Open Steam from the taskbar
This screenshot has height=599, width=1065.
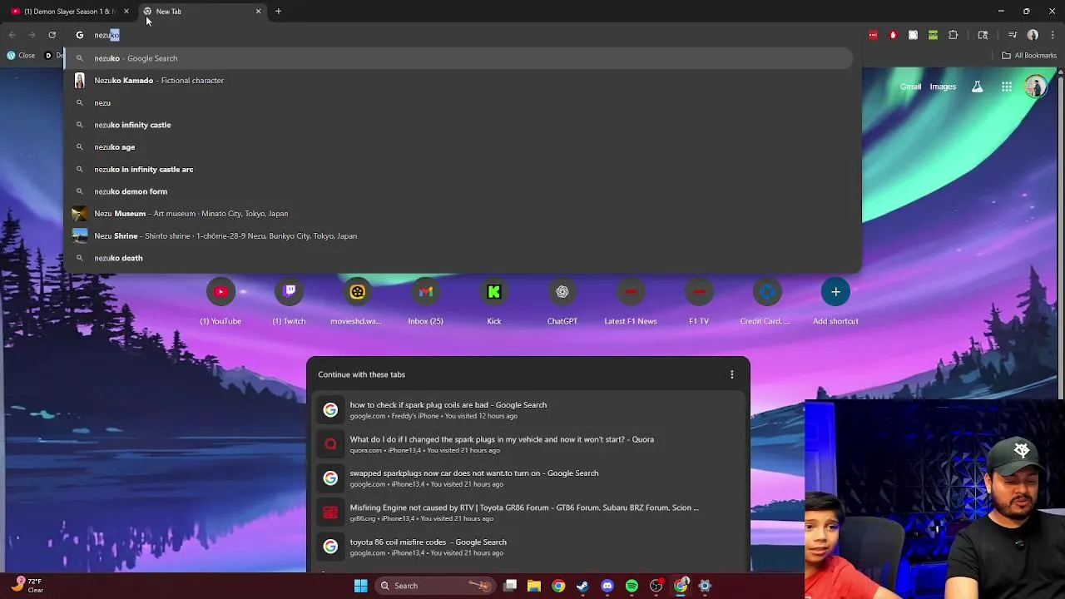[x=582, y=586]
